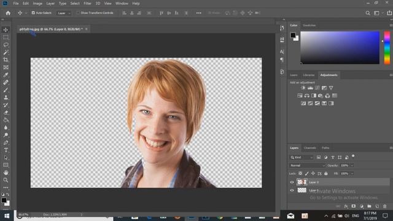Add a Brightness/Contrast adjustment
The width and height of the screenshot is (393, 221).
(x=303, y=88)
